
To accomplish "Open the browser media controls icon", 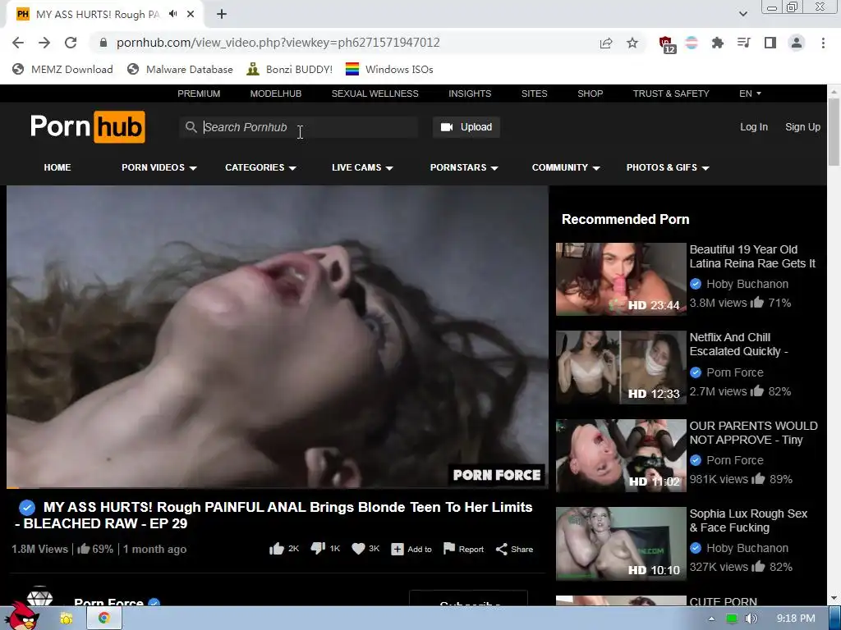I will tap(744, 43).
